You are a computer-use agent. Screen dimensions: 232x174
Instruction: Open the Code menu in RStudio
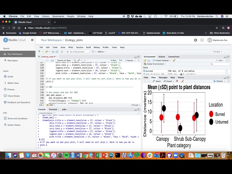click(55, 47)
